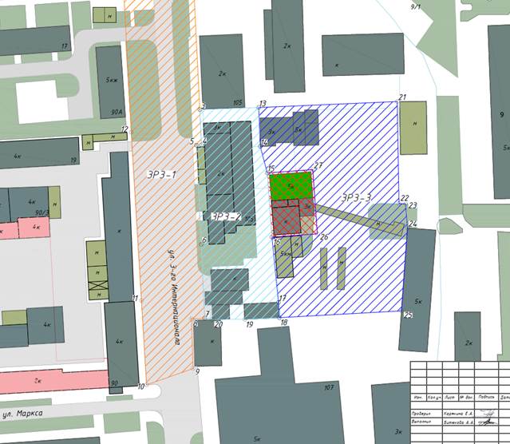Image resolution: width=510 pixels, height=444 pixels.
Task: Click the Выполнил row in title block
Action: pyautogui.click(x=461, y=422)
